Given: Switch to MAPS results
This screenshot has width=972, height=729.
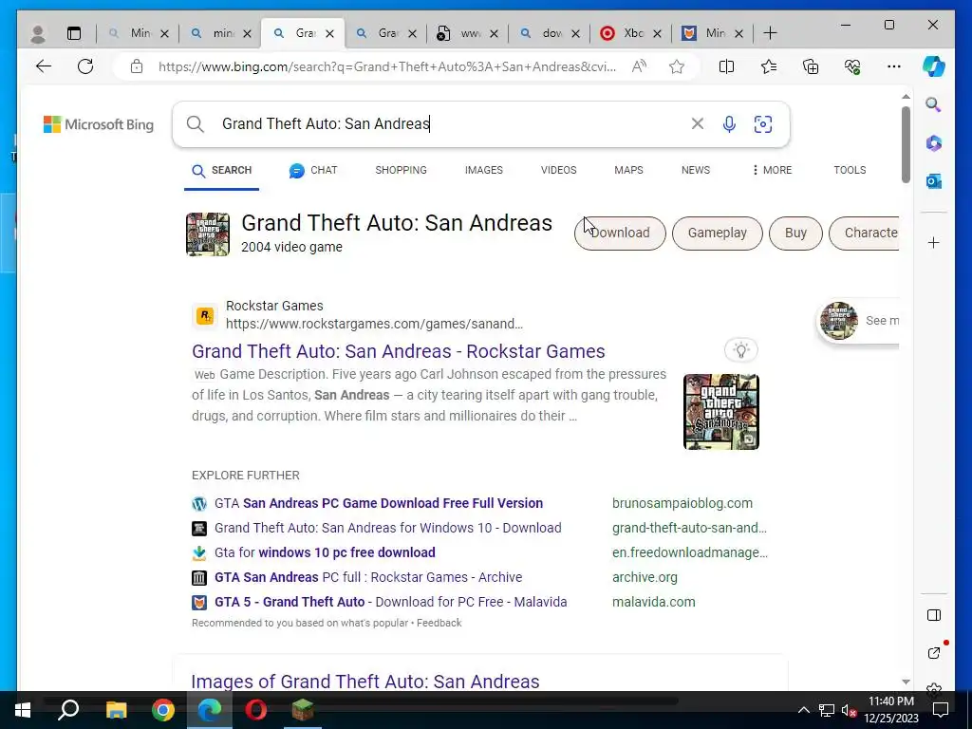Looking at the screenshot, I should coord(628,170).
